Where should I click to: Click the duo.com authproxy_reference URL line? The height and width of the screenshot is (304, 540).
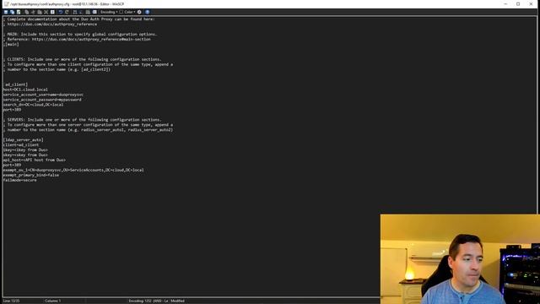coord(52,24)
